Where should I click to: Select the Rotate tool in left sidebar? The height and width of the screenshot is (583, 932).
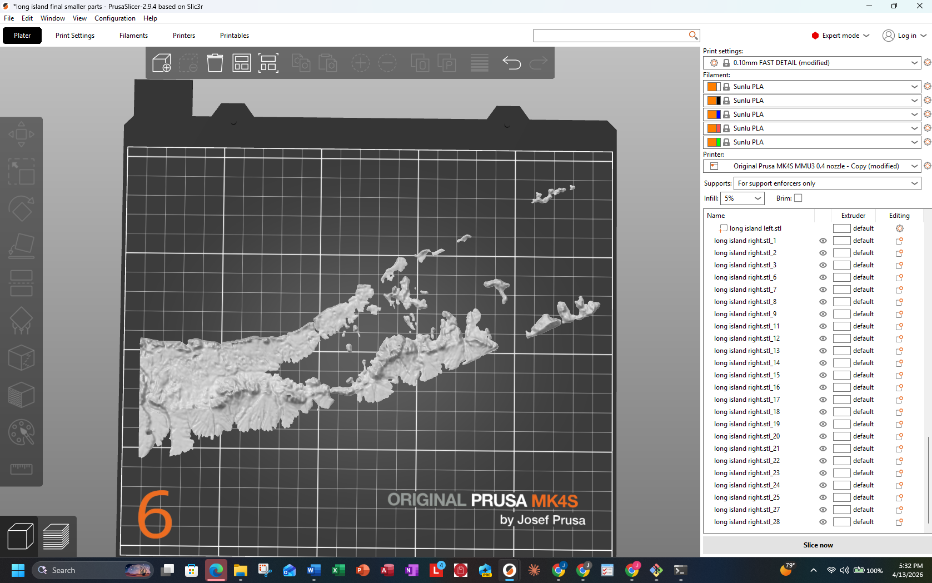tap(21, 208)
